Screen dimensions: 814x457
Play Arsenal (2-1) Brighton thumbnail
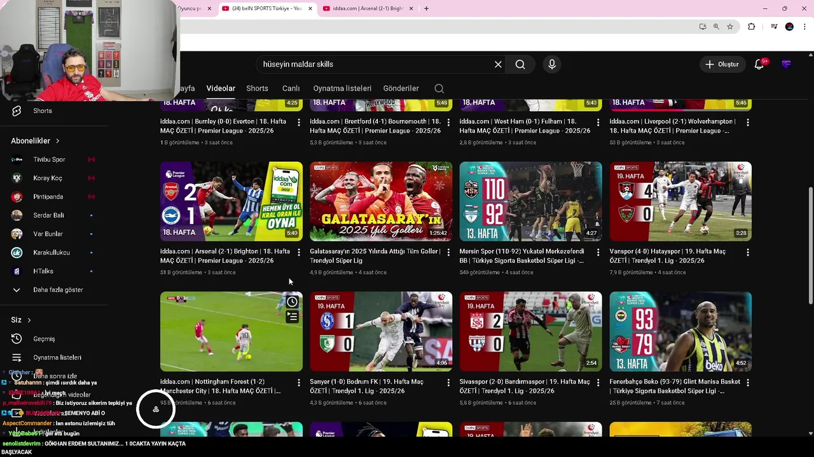pos(231,201)
